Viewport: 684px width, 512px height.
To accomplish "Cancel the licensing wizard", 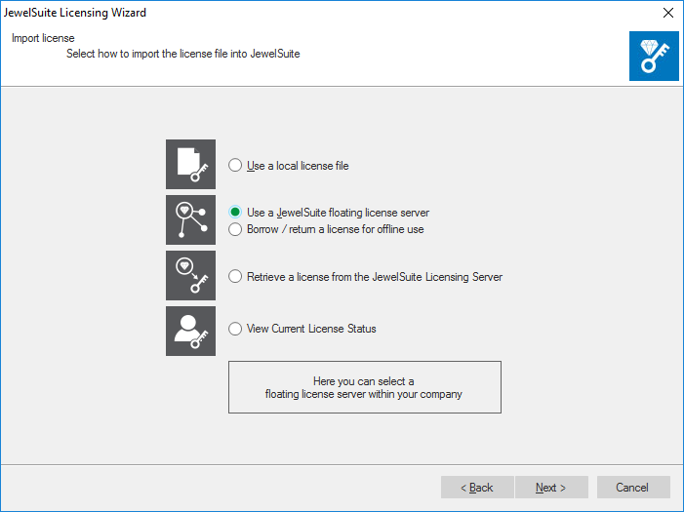I will pyautogui.click(x=631, y=488).
